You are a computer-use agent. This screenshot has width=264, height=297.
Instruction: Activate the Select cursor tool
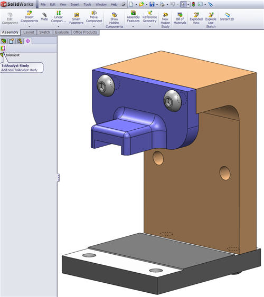point(183,4)
